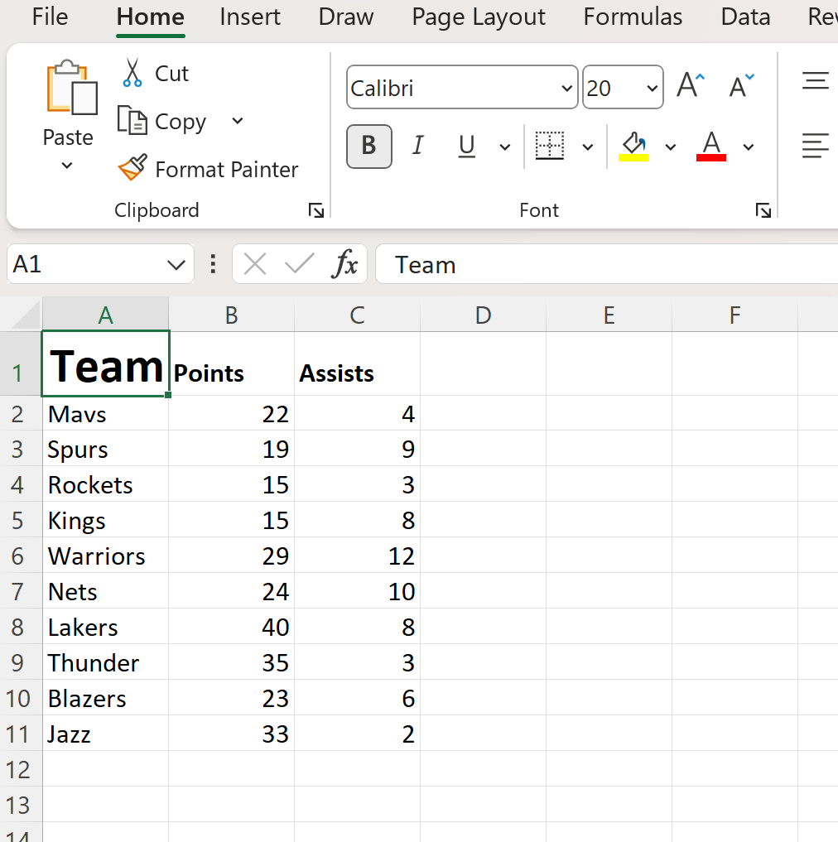This screenshot has height=842, width=838.
Task: Toggle bold formatting off
Action: [368, 146]
